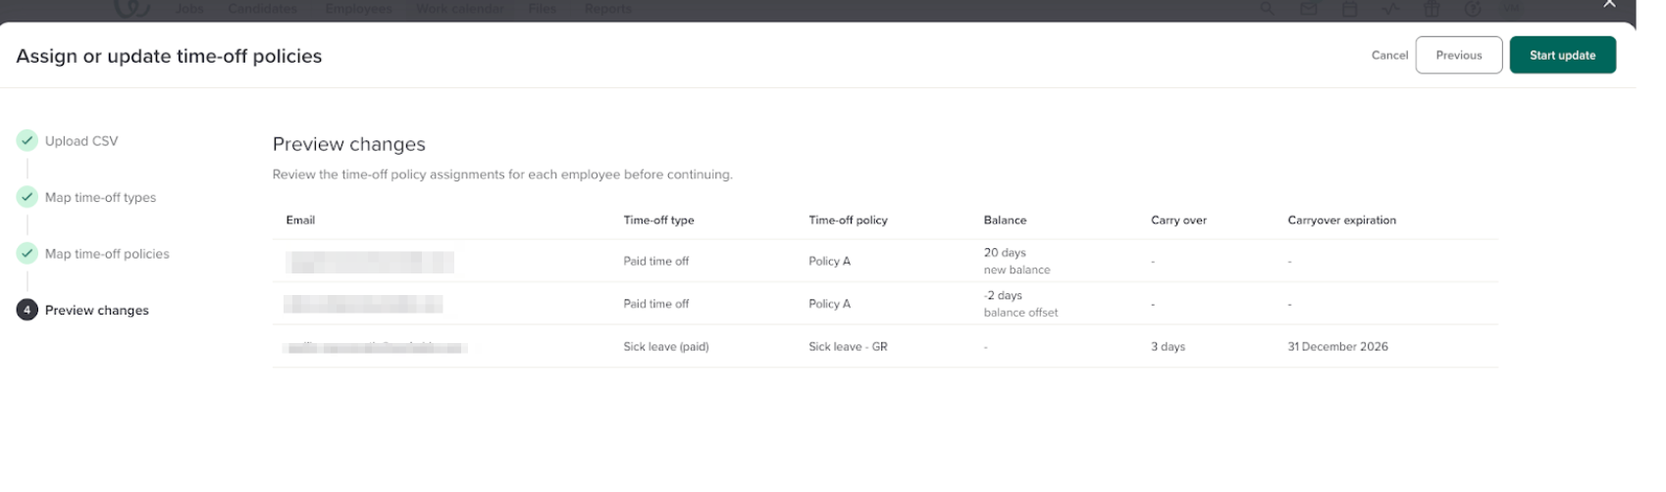Screen dimensions: 1666x492
Task: Click the step 4 number circle
Action: click(27, 310)
